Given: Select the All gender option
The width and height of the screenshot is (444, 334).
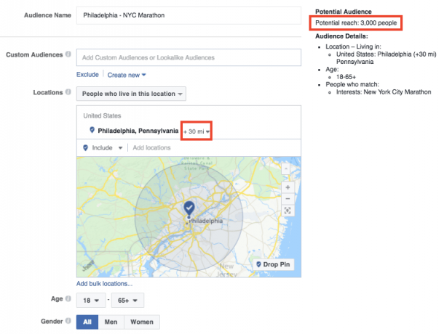Looking at the screenshot, I should (87, 321).
